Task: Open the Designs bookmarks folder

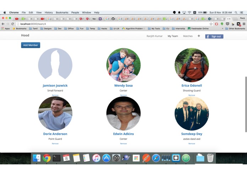Action: 46,29
